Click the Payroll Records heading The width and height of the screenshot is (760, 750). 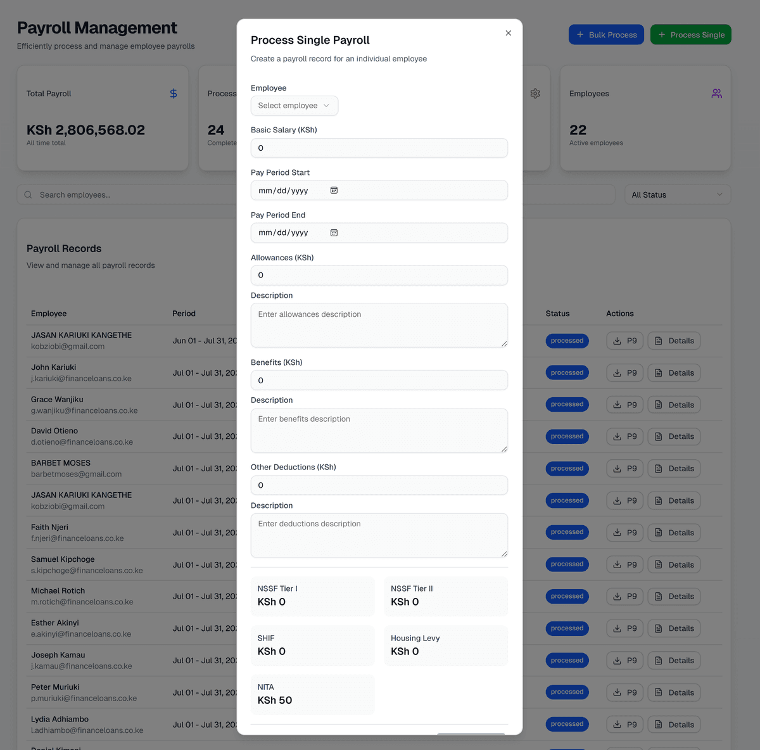point(64,249)
